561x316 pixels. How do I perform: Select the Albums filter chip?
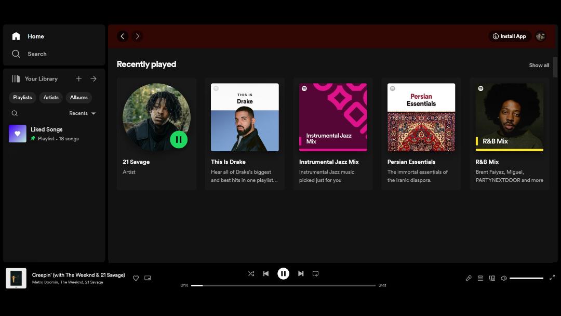[79, 97]
